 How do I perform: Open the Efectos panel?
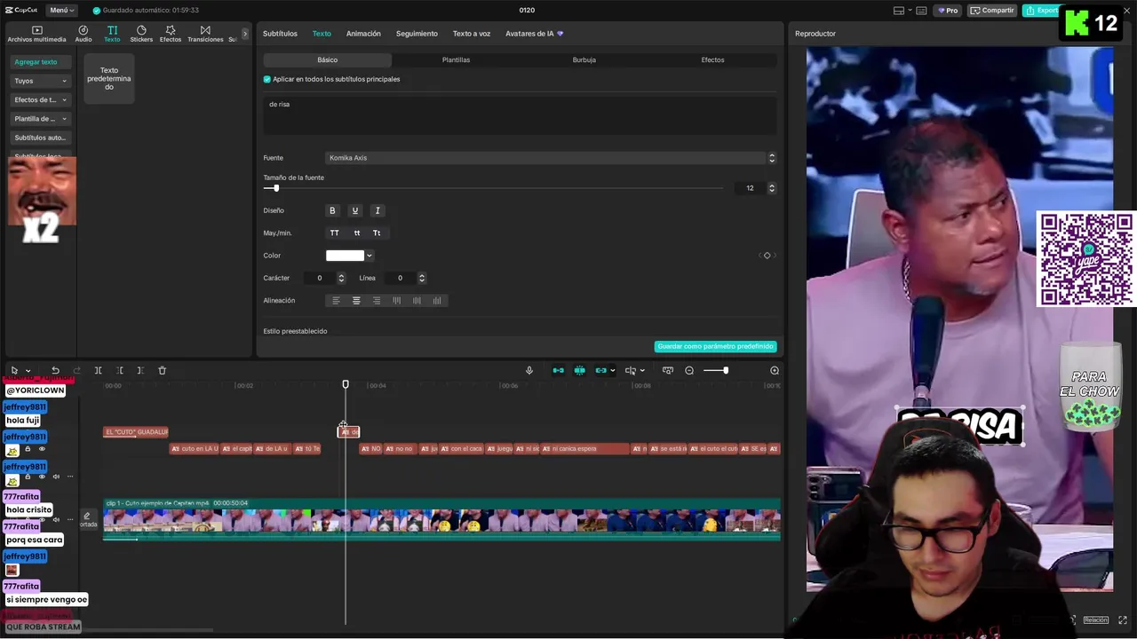point(171,34)
